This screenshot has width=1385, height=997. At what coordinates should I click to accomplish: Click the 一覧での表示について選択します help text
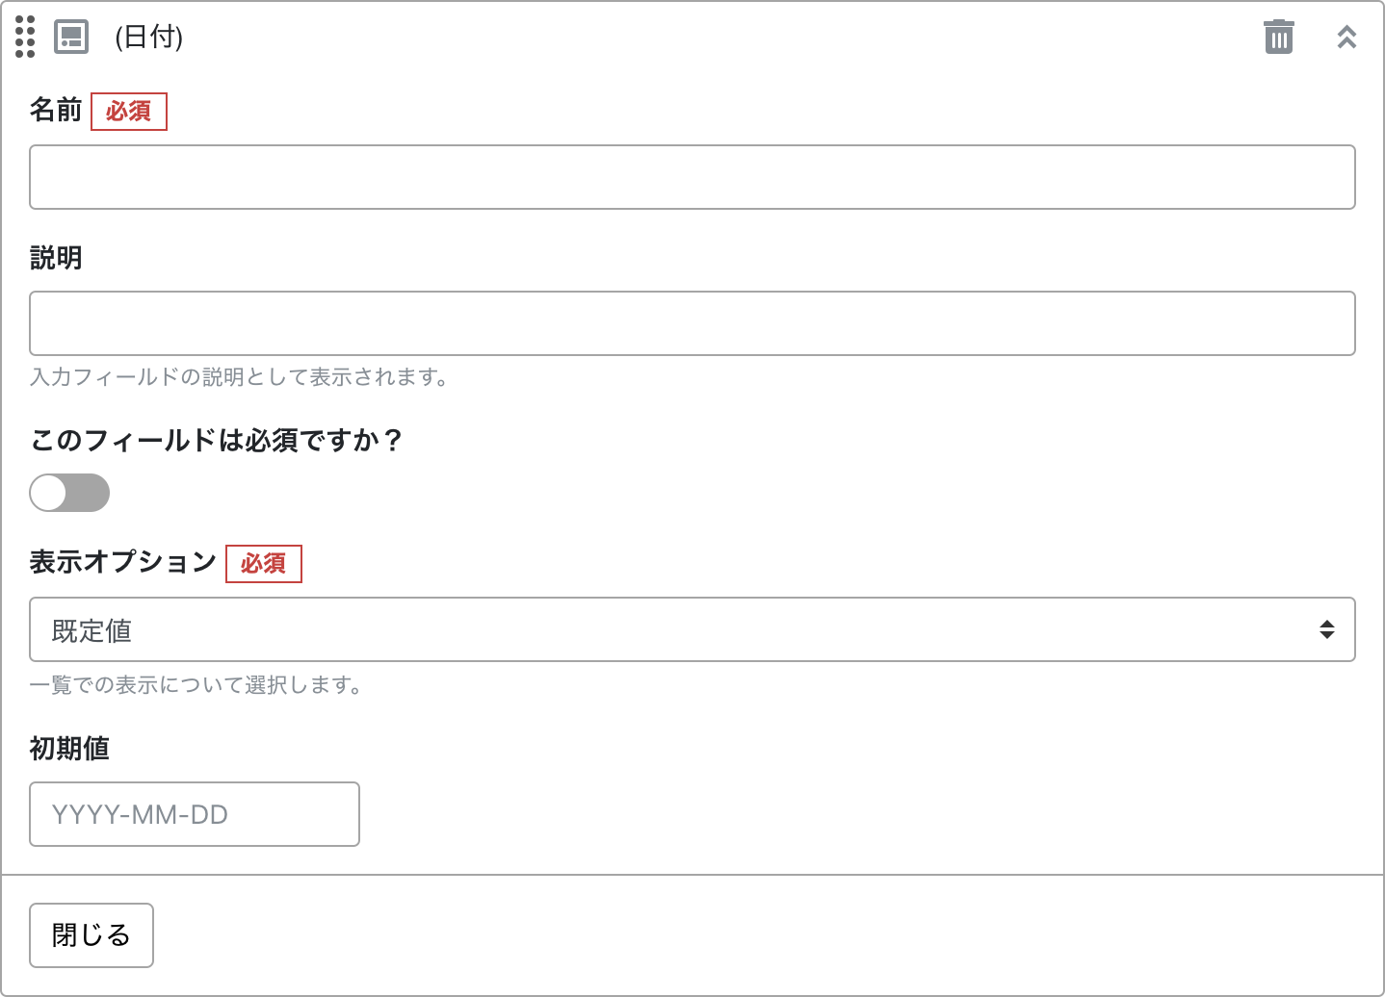[x=196, y=685]
